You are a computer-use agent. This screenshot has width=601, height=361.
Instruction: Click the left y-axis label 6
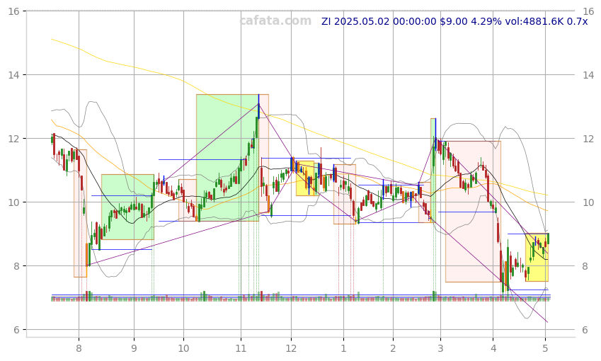tap(16, 330)
